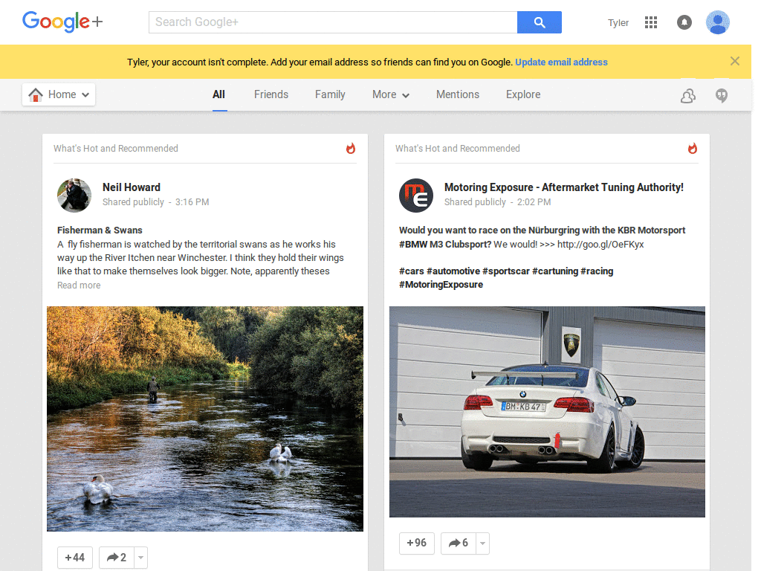761x571 pixels.
Task: Click the Tyler name link
Action: coord(618,23)
